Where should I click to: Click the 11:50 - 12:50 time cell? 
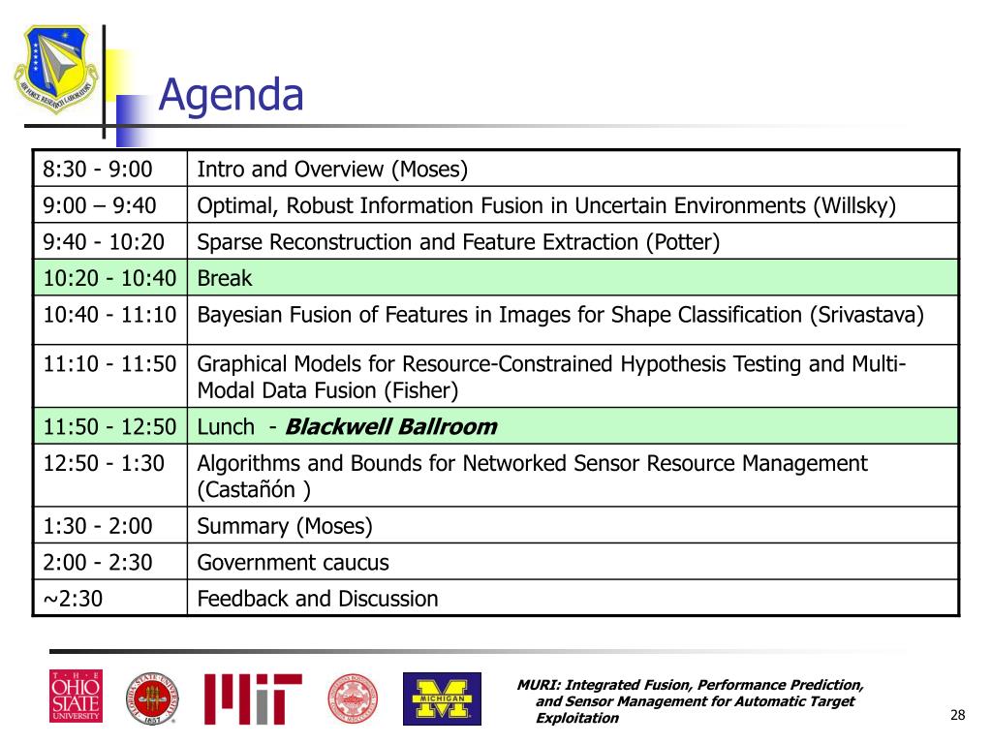(x=110, y=426)
